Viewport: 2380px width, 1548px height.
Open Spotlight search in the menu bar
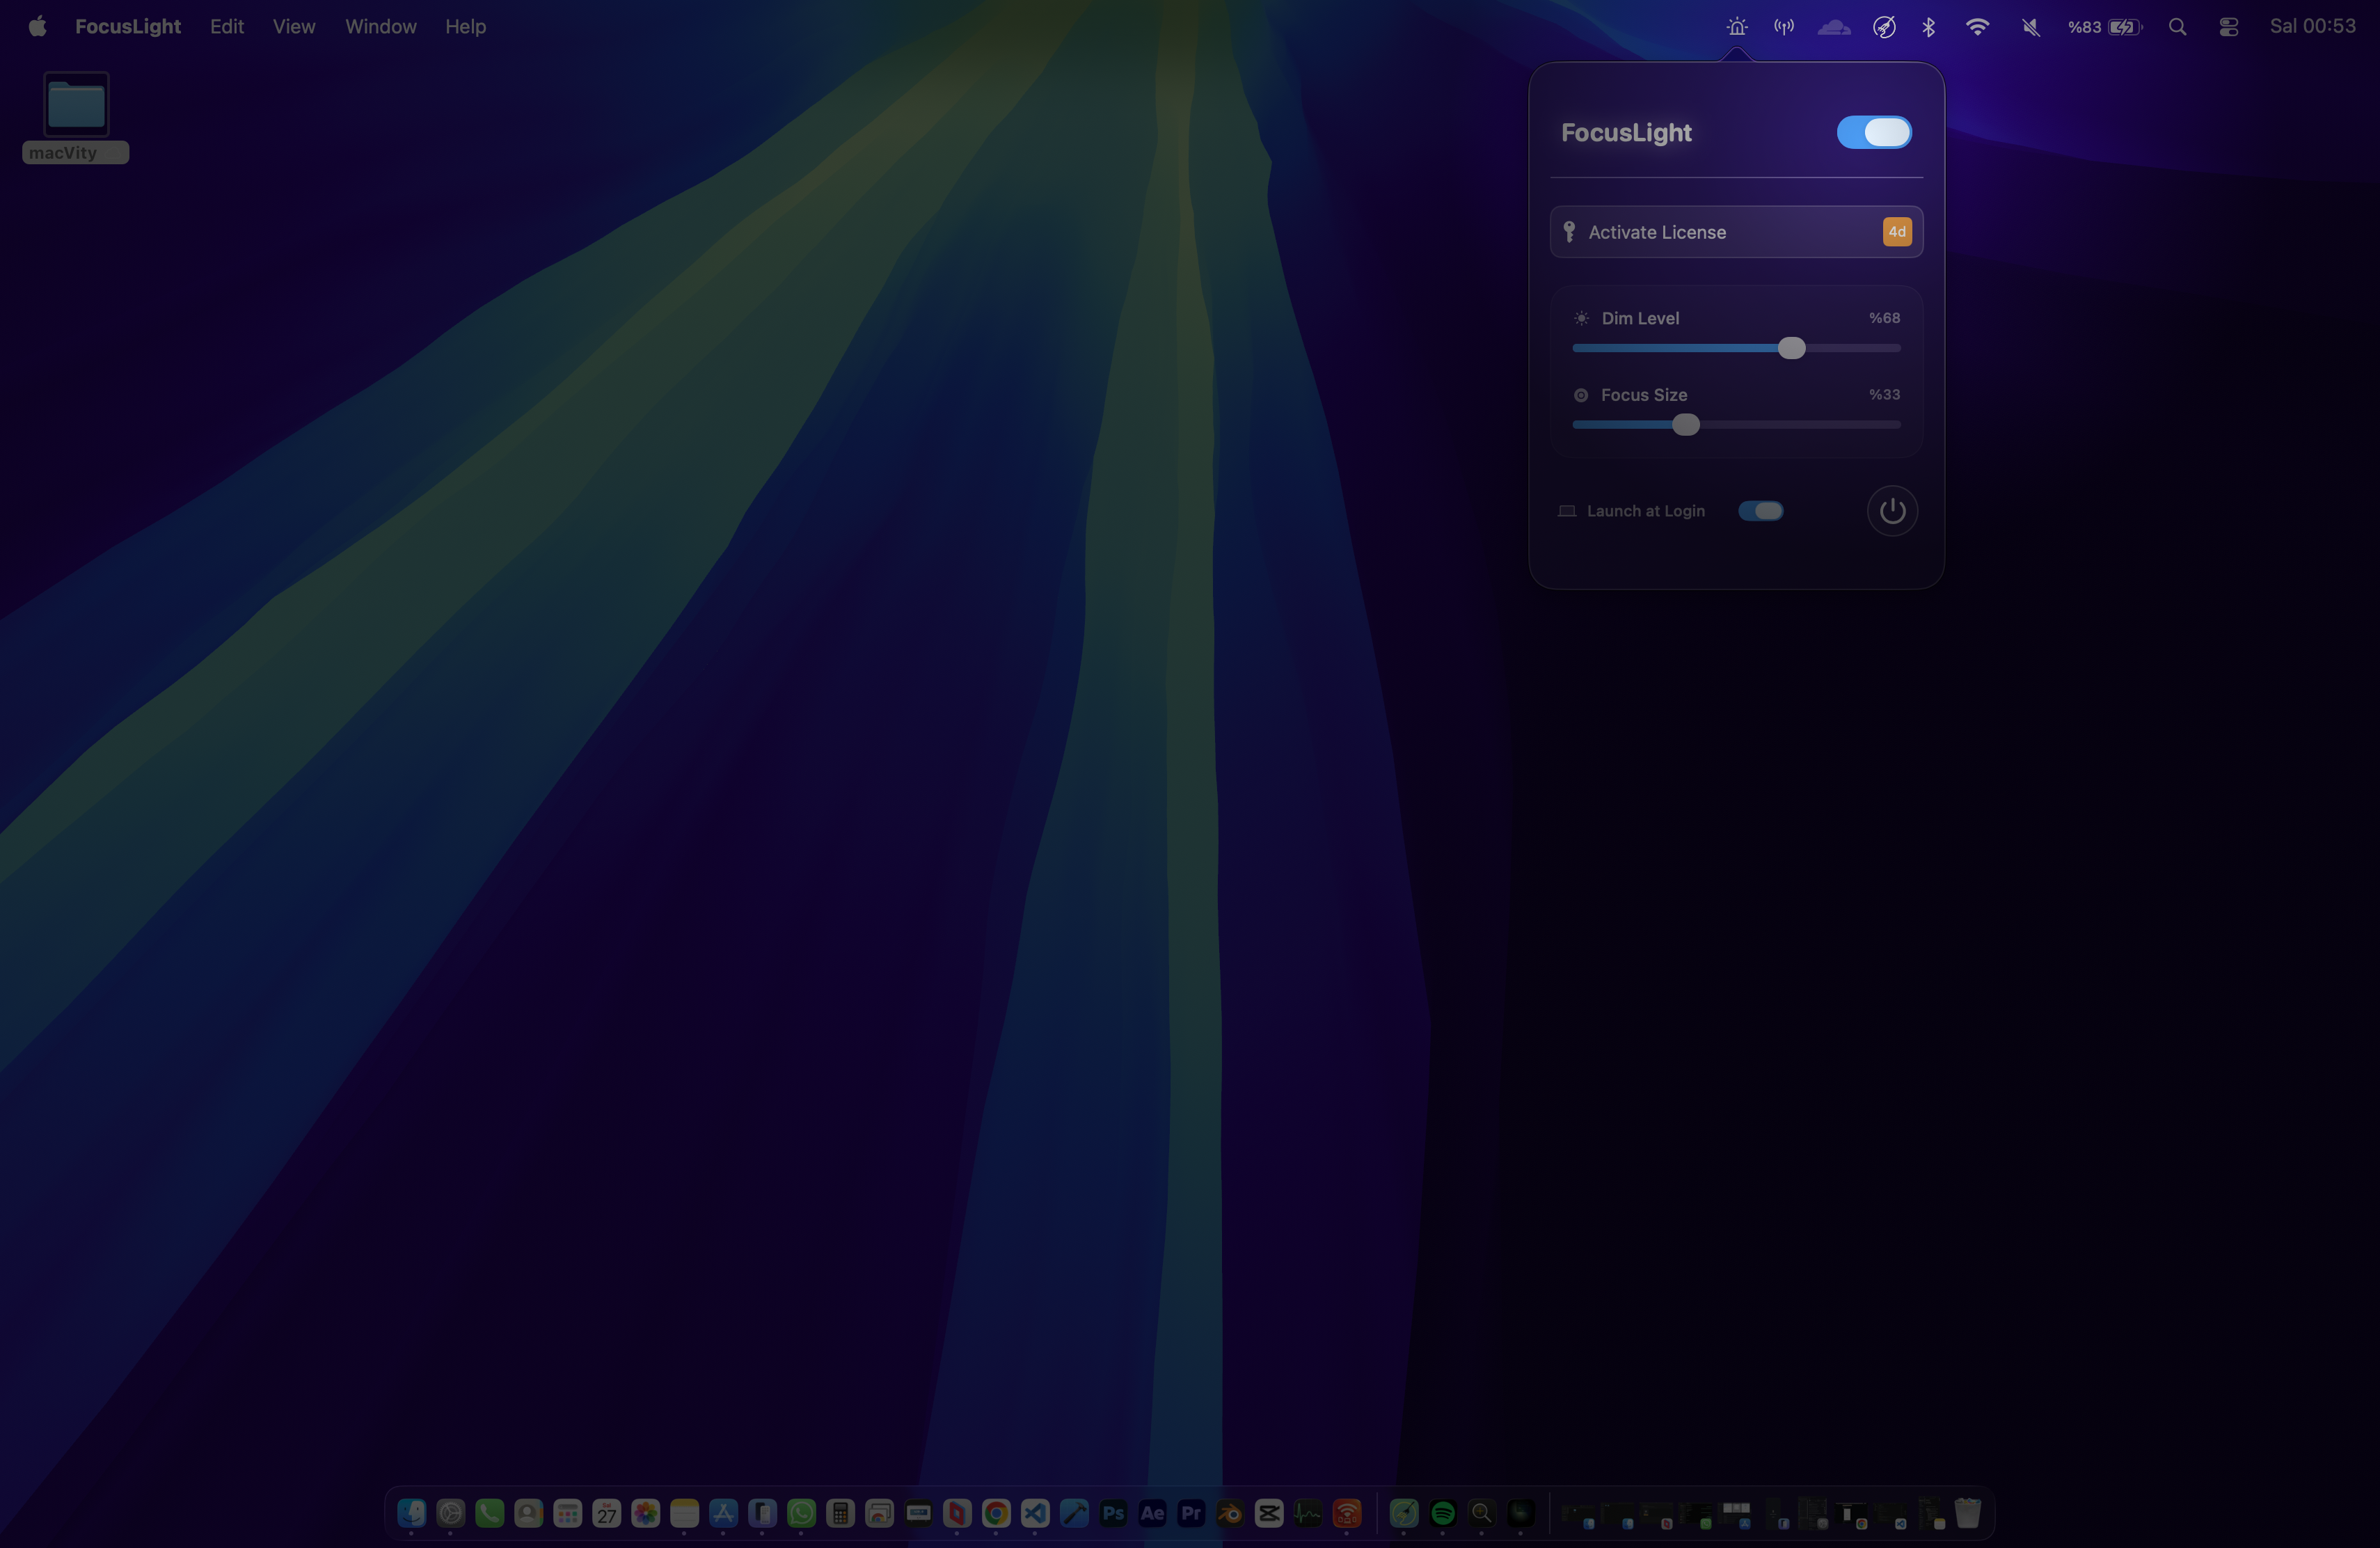pos(2177,26)
